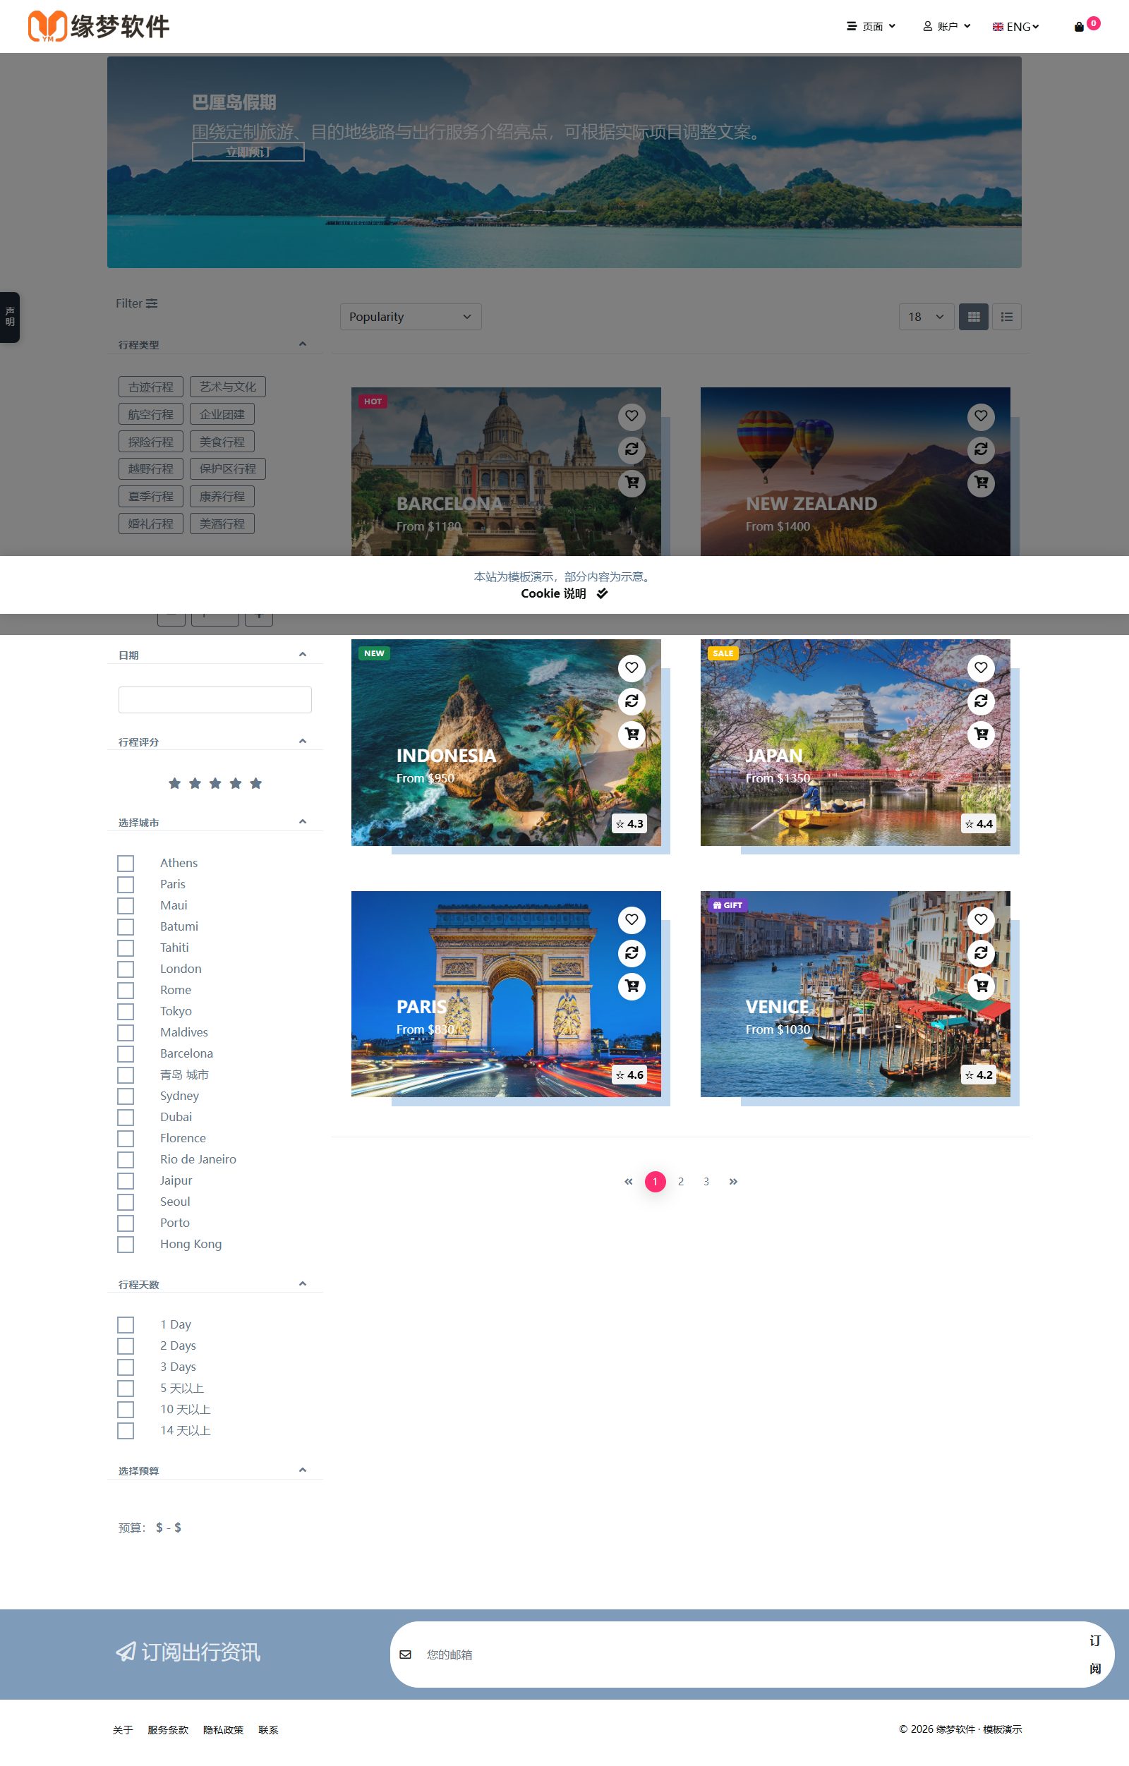Switch to grid view layout

(x=974, y=317)
